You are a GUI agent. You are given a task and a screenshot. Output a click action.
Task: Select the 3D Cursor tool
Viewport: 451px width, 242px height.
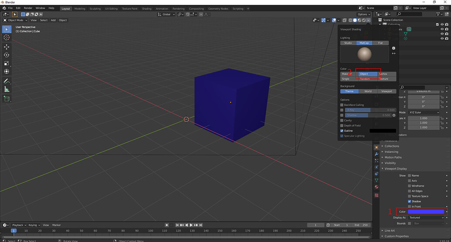point(7,37)
